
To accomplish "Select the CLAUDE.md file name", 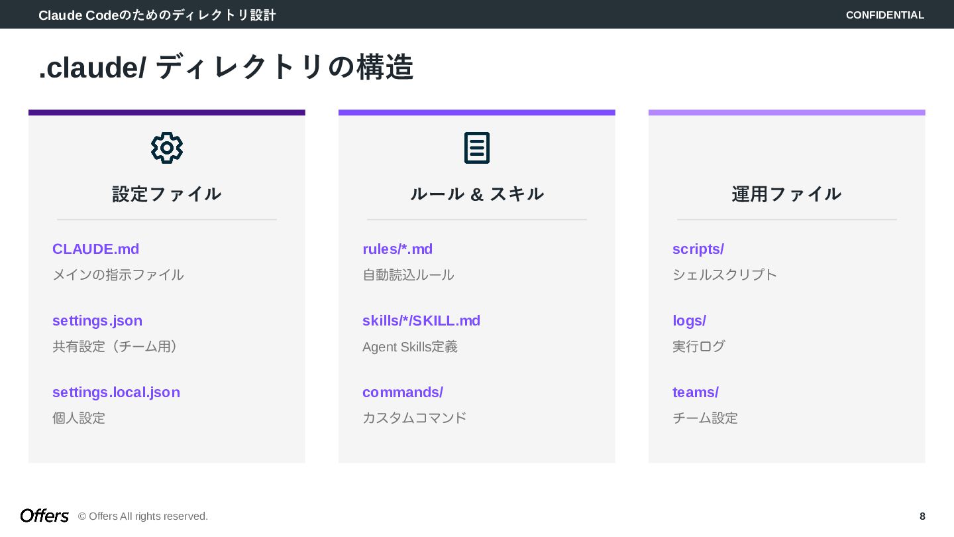I will pyautogui.click(x=96, y=249).
